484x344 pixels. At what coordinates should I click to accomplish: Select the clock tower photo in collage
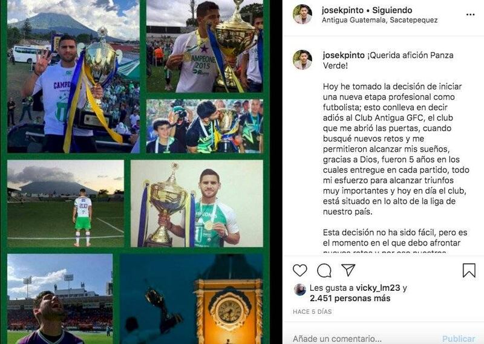(192, 299)
